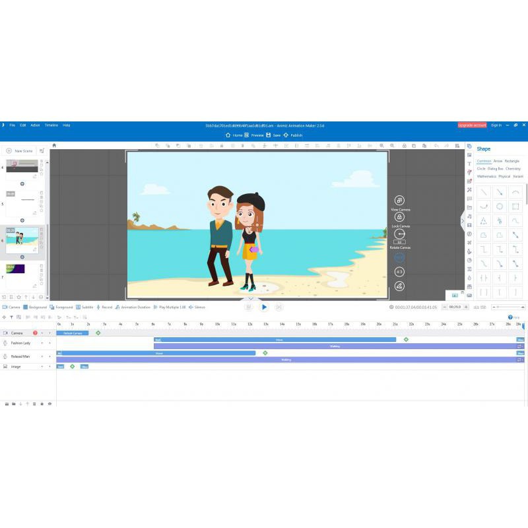Click the Upgrade account button

pos(472,125)
